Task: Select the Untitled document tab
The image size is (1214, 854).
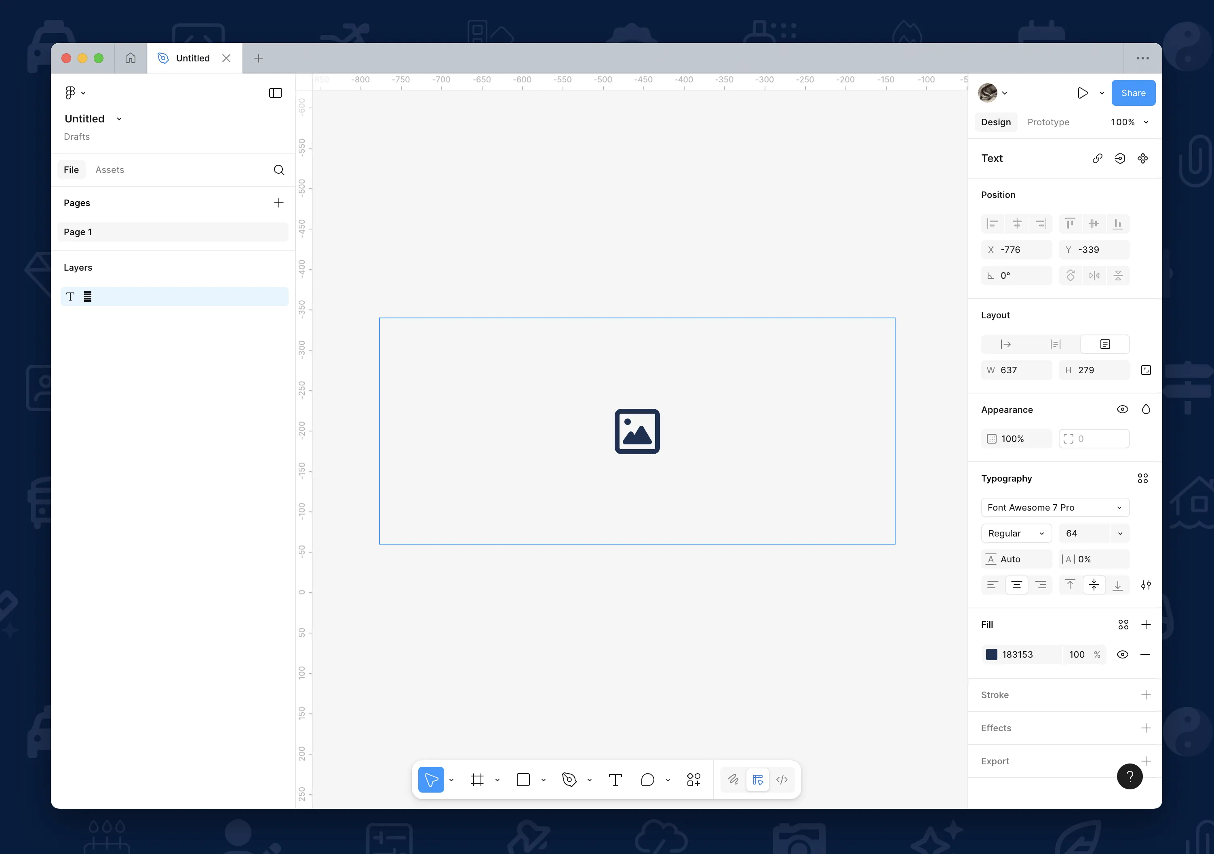Action: click(x=194, y=58)
